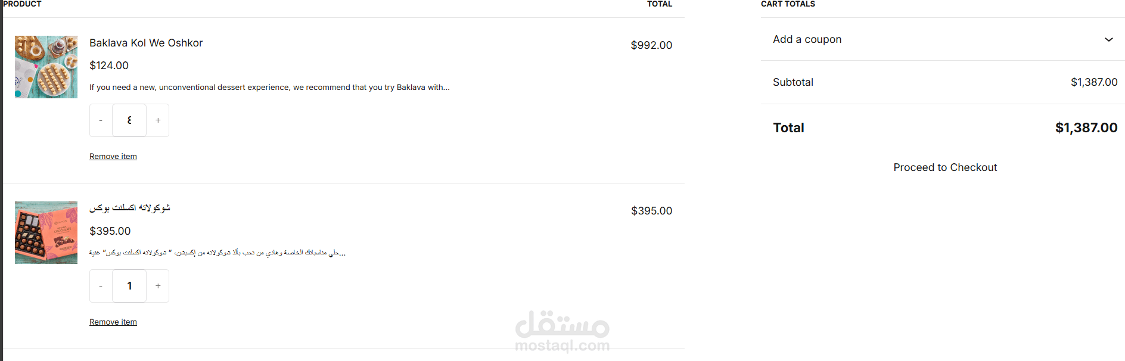Open the Baklava Kol We Oshkor product title

click(146, 43)
